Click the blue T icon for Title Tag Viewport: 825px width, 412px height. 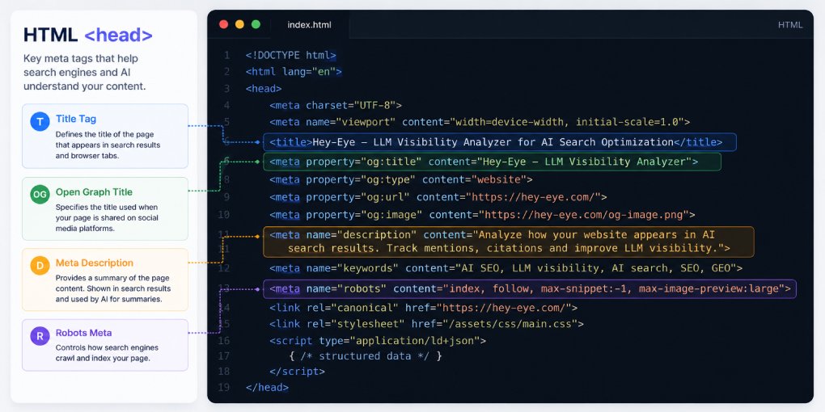coord(40,121)
